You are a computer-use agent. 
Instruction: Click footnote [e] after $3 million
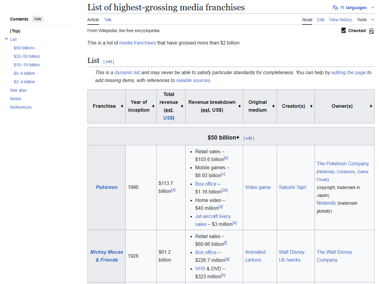pos(235,223)
